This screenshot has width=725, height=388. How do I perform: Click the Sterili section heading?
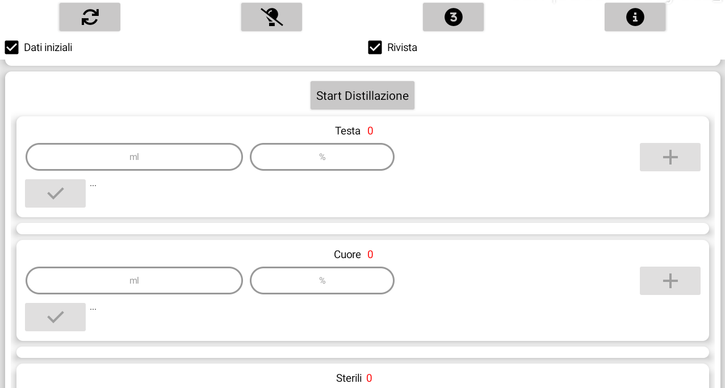tap(349, 378)
